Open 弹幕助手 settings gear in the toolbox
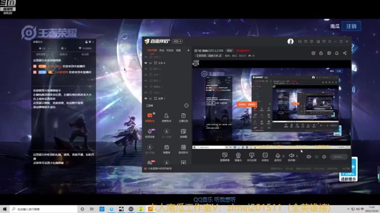 point(154,113)
